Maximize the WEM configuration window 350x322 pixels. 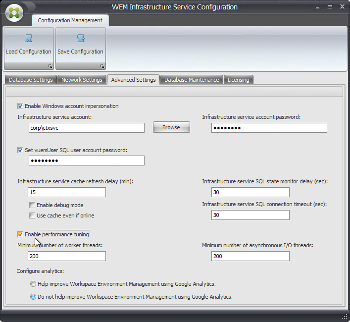click(x=330, y=7)
